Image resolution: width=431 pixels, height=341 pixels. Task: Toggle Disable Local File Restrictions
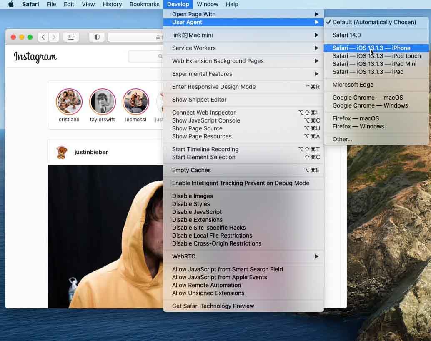point(243,236)
